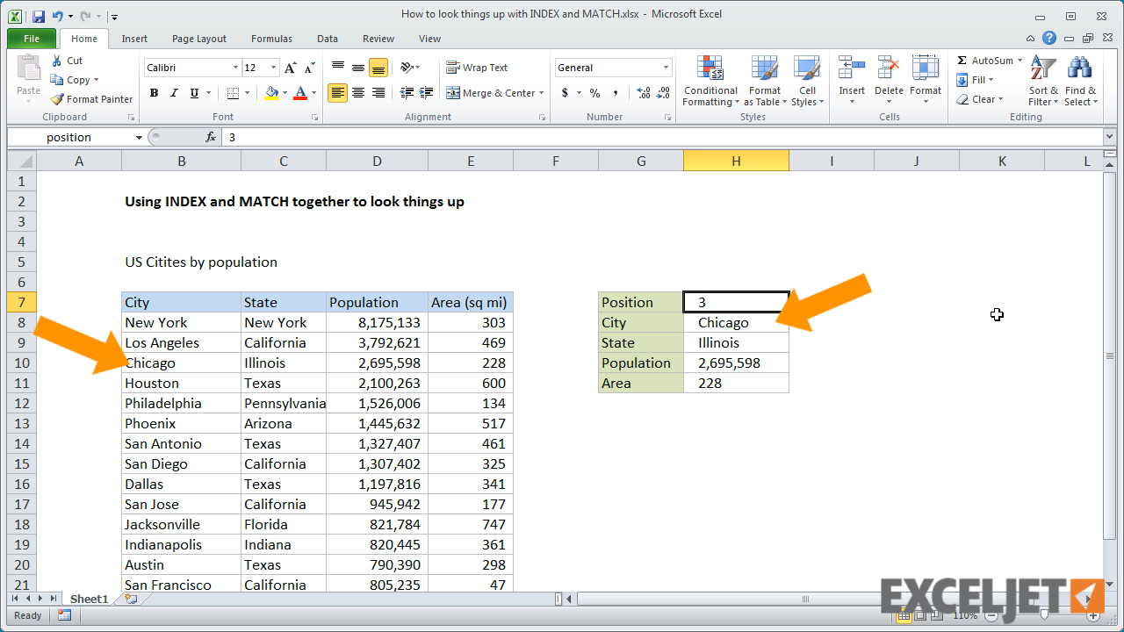Apply Comma Style

pos(616,93)
